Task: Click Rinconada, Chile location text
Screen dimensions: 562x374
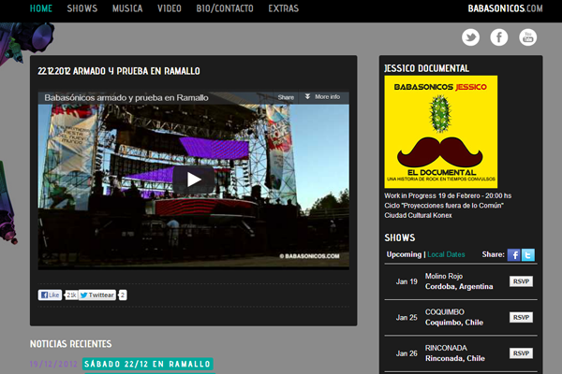Action: click(x=455, y=358)
